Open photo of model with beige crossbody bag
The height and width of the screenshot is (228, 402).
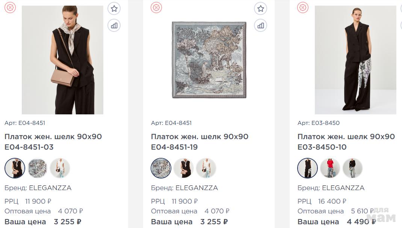62,60
